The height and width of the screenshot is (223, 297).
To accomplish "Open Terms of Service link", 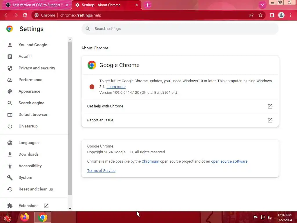I will [101, 170].
